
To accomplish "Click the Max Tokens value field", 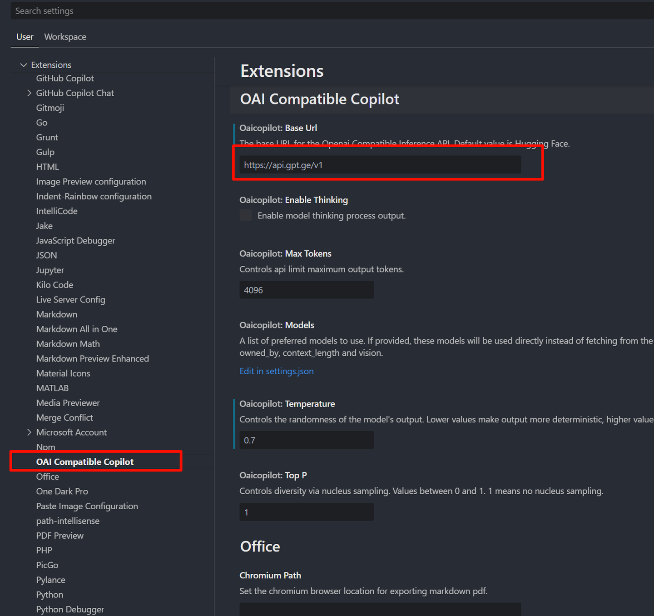I will tap(306, 289).
